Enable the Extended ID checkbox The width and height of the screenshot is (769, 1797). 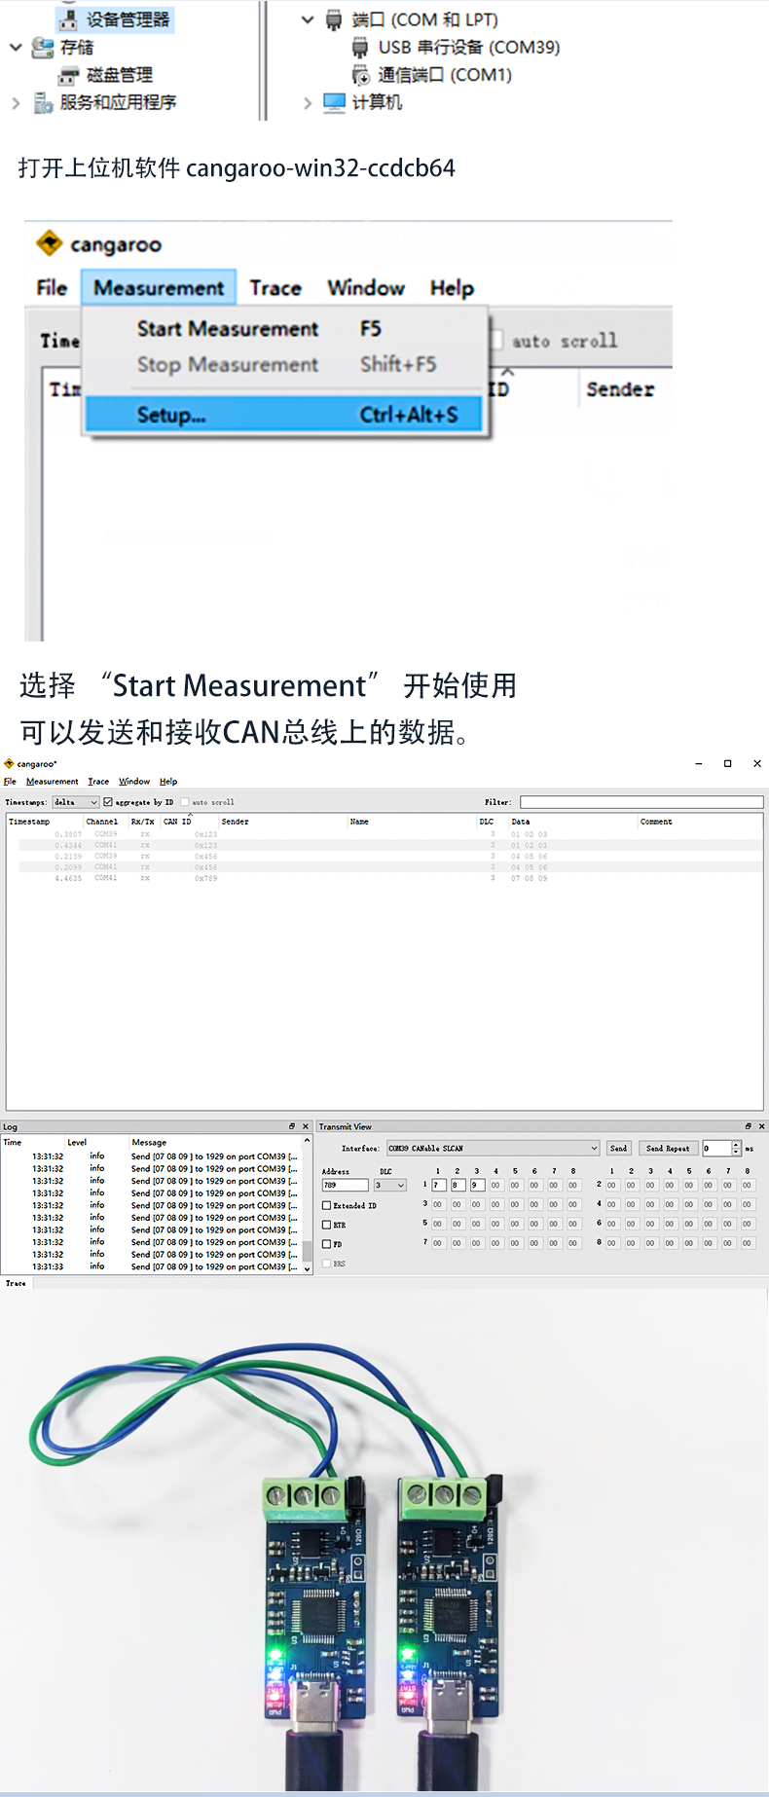[327, 1205]
